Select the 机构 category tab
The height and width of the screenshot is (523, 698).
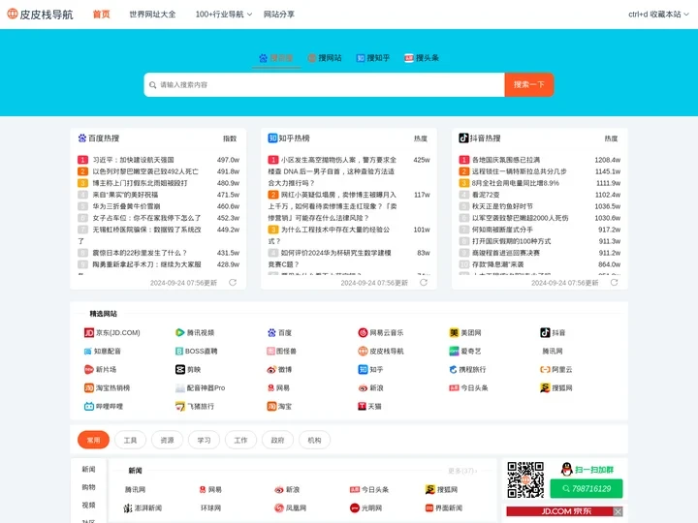tap(314, 441)
